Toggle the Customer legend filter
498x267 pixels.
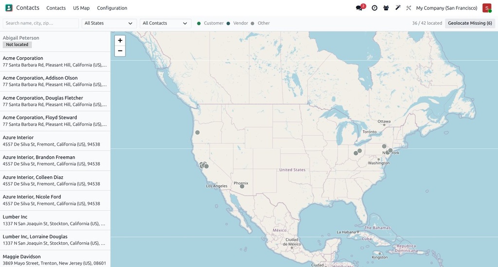[x=210, y=23]
